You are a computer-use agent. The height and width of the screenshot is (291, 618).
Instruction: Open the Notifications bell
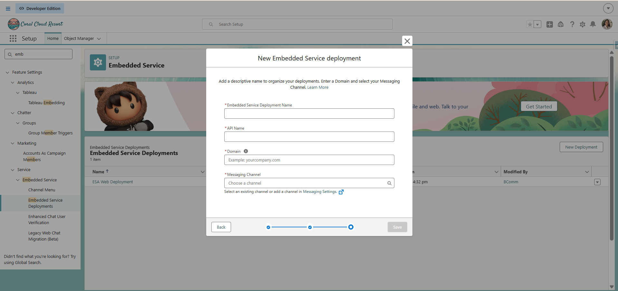pos(593,24)
